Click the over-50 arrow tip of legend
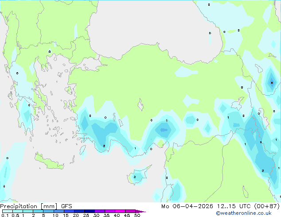This screenshot has height=217, width=281. coord(140,211)
